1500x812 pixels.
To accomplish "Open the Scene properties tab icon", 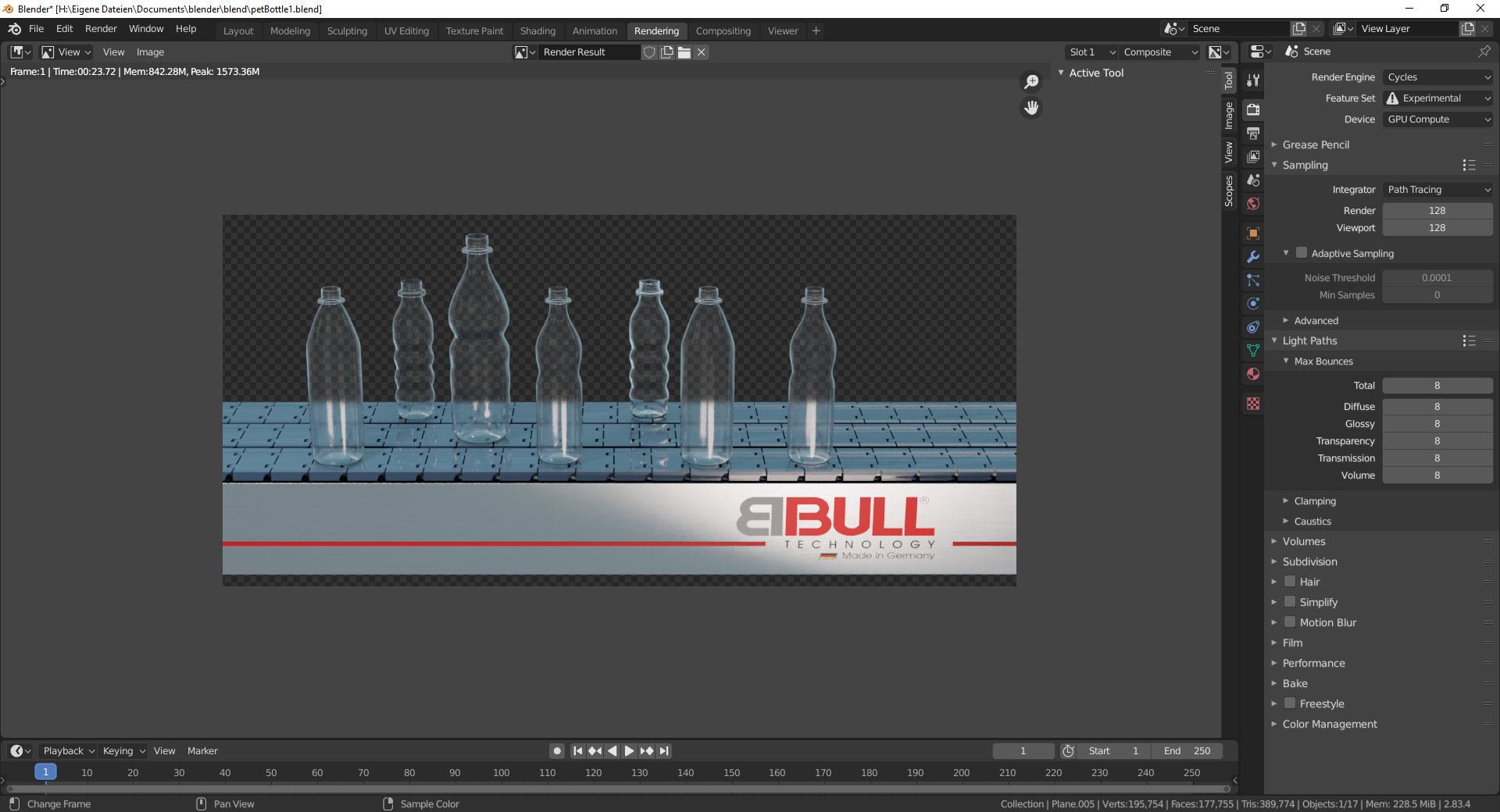I will coord(1253,180).
